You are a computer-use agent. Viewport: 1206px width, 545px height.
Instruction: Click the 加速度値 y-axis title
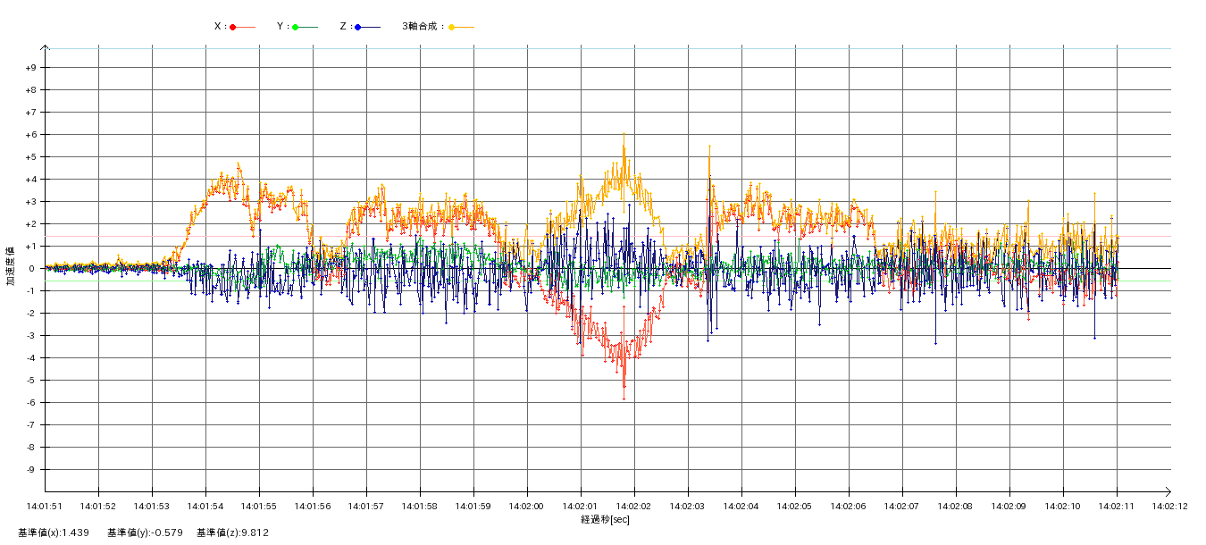click(x=11, y=265)
